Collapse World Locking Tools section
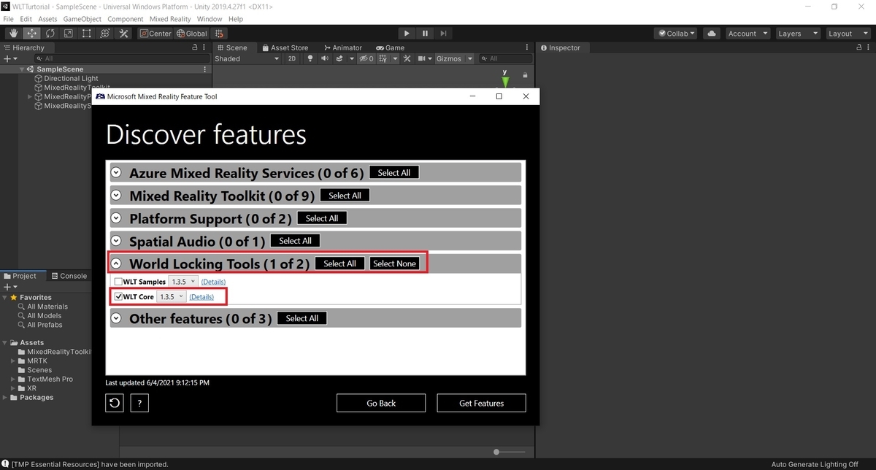 pos(116,263)
